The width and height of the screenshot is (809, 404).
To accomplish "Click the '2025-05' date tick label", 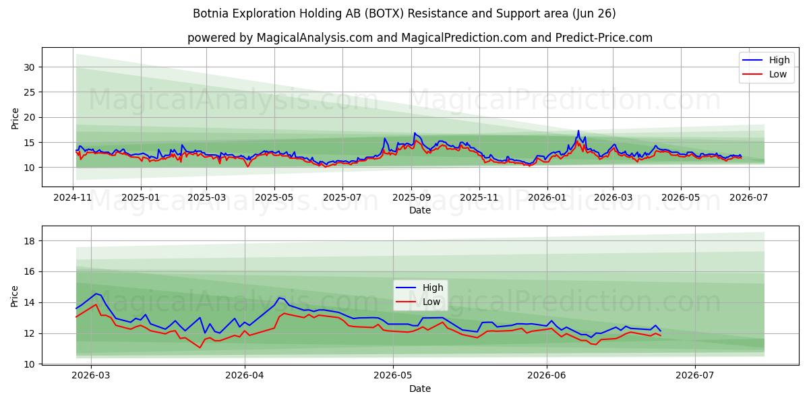I will click(274, 199).
